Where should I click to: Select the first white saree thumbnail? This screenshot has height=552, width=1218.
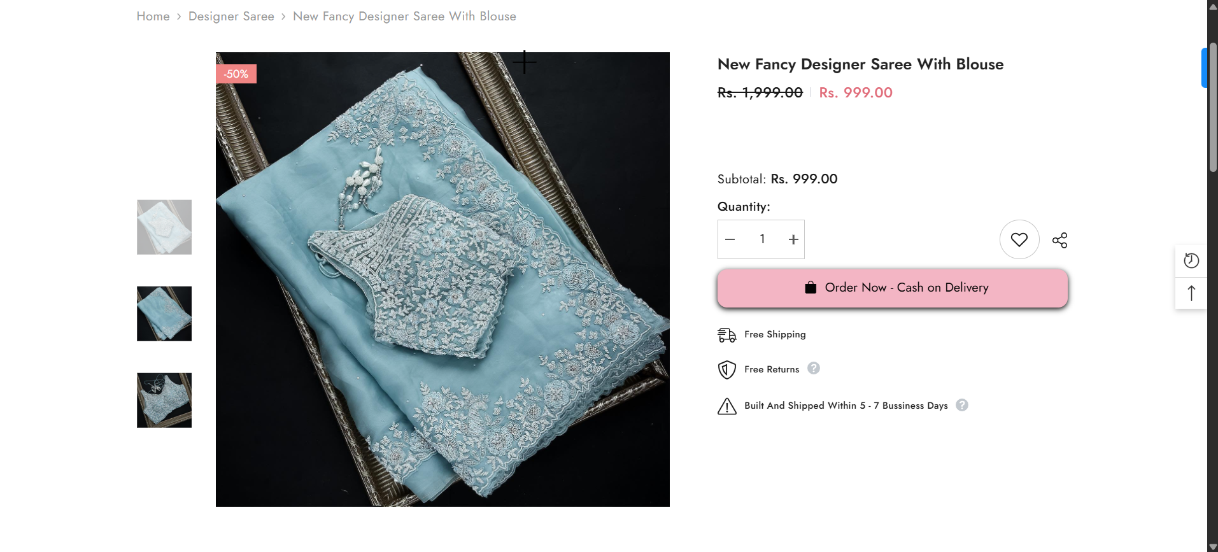[x=164, y=227]
